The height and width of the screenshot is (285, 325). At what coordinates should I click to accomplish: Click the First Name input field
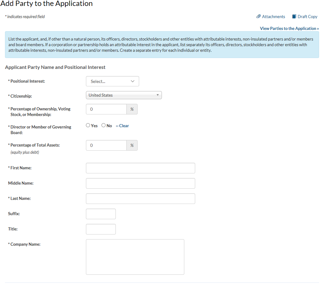(140, 168)
